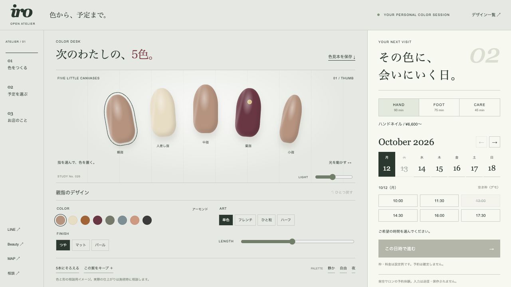Viewport: 511px width, 287px height.
Task: Open the LINE external link
Action: click(x=14, y=230)
